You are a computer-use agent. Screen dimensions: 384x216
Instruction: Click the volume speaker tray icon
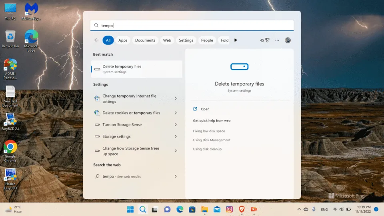(341, 209)
